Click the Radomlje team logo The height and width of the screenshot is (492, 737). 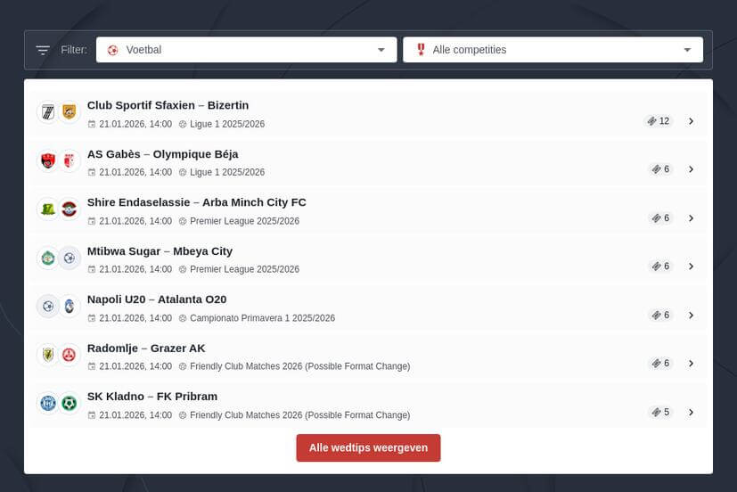(47, 355)
